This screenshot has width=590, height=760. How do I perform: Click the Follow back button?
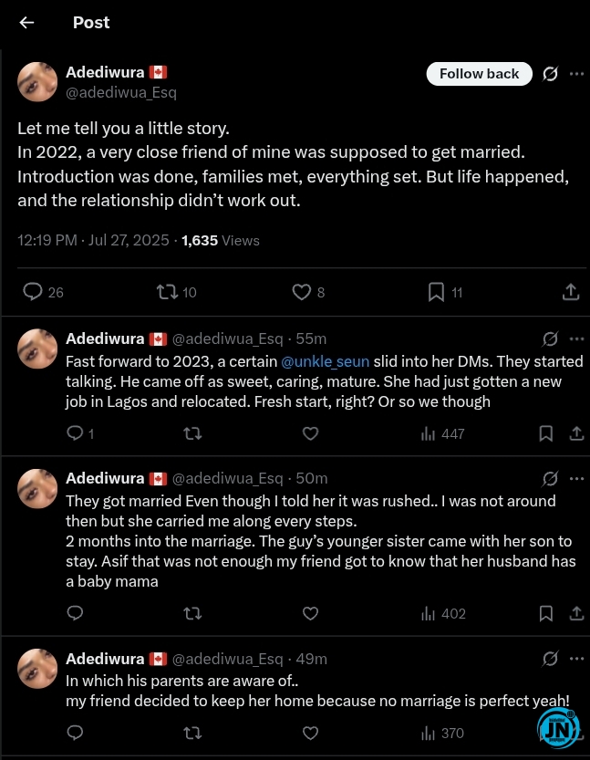click(479, 74)
